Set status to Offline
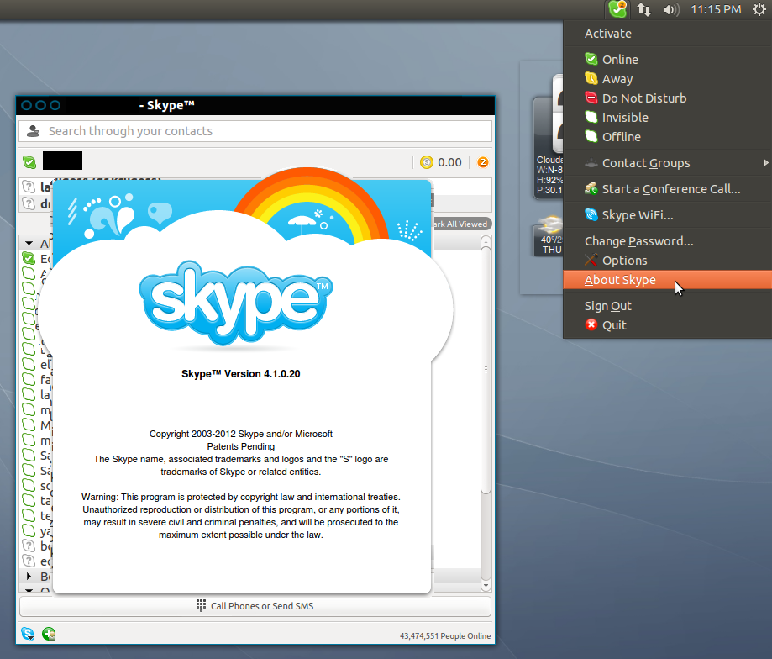This screenshot has width=772, height=659. [667, 136]
